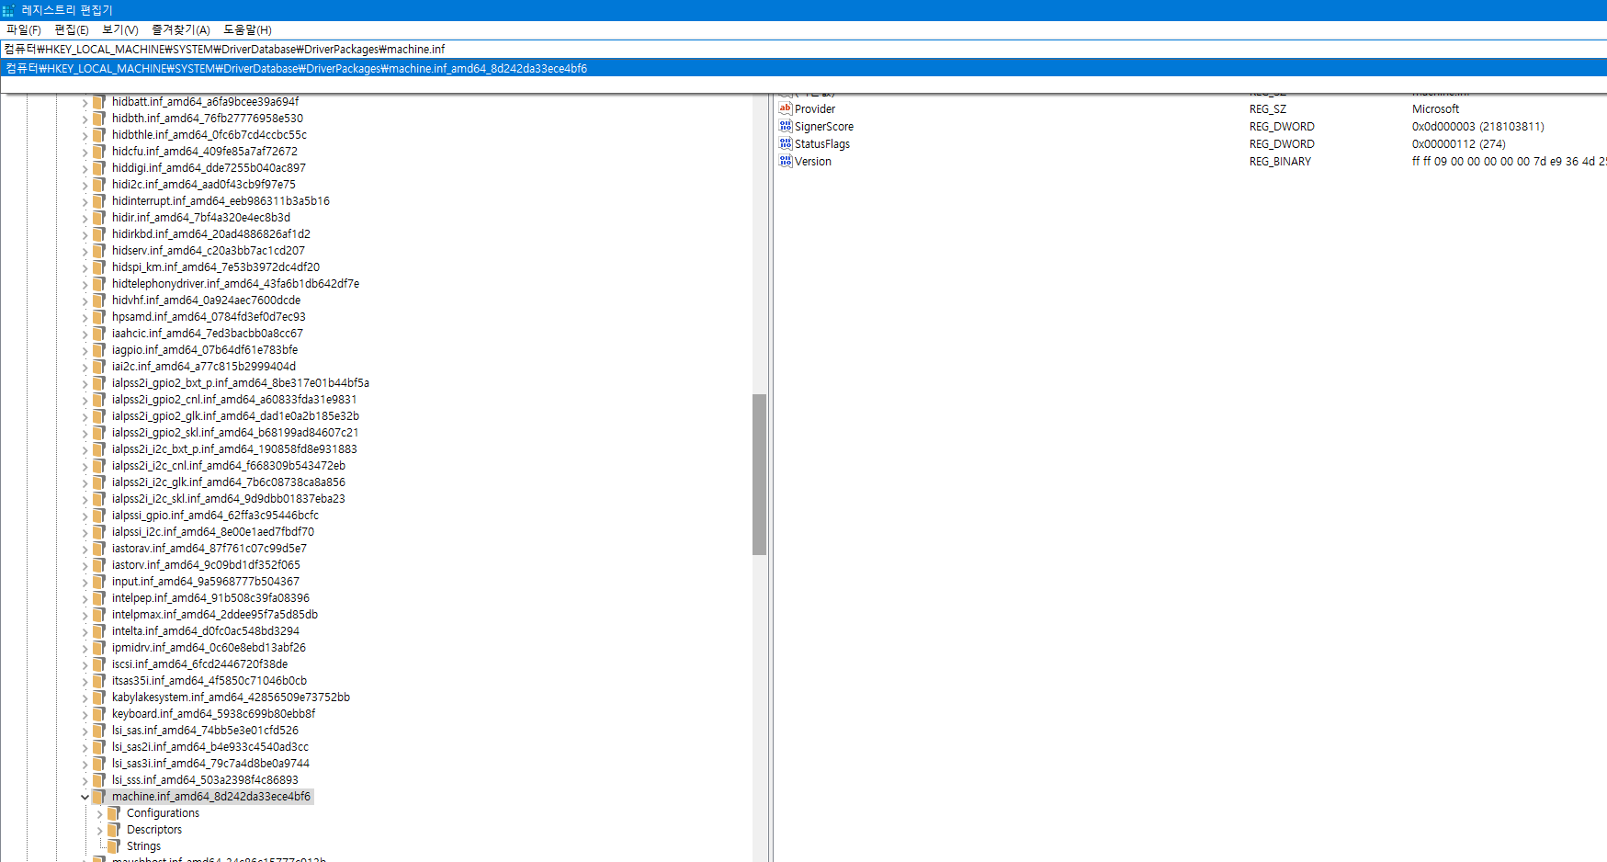
Task: Click the Descriptors folder icon
Action: pyautogui.click(x=114, y=830)
